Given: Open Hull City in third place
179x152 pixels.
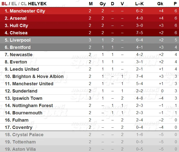Looking at the screenshot, I should (19, 26).
